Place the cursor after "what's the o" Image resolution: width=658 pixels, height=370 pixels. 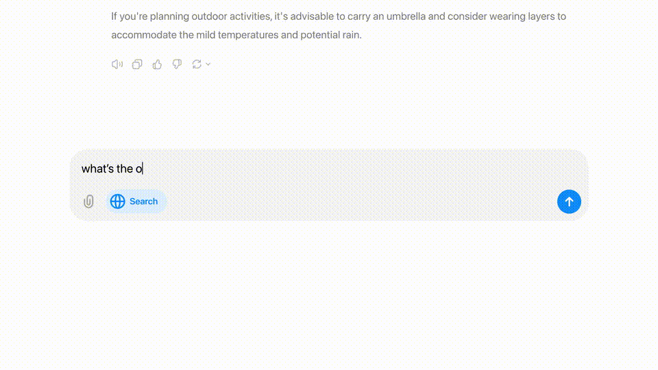coord(143,169)
